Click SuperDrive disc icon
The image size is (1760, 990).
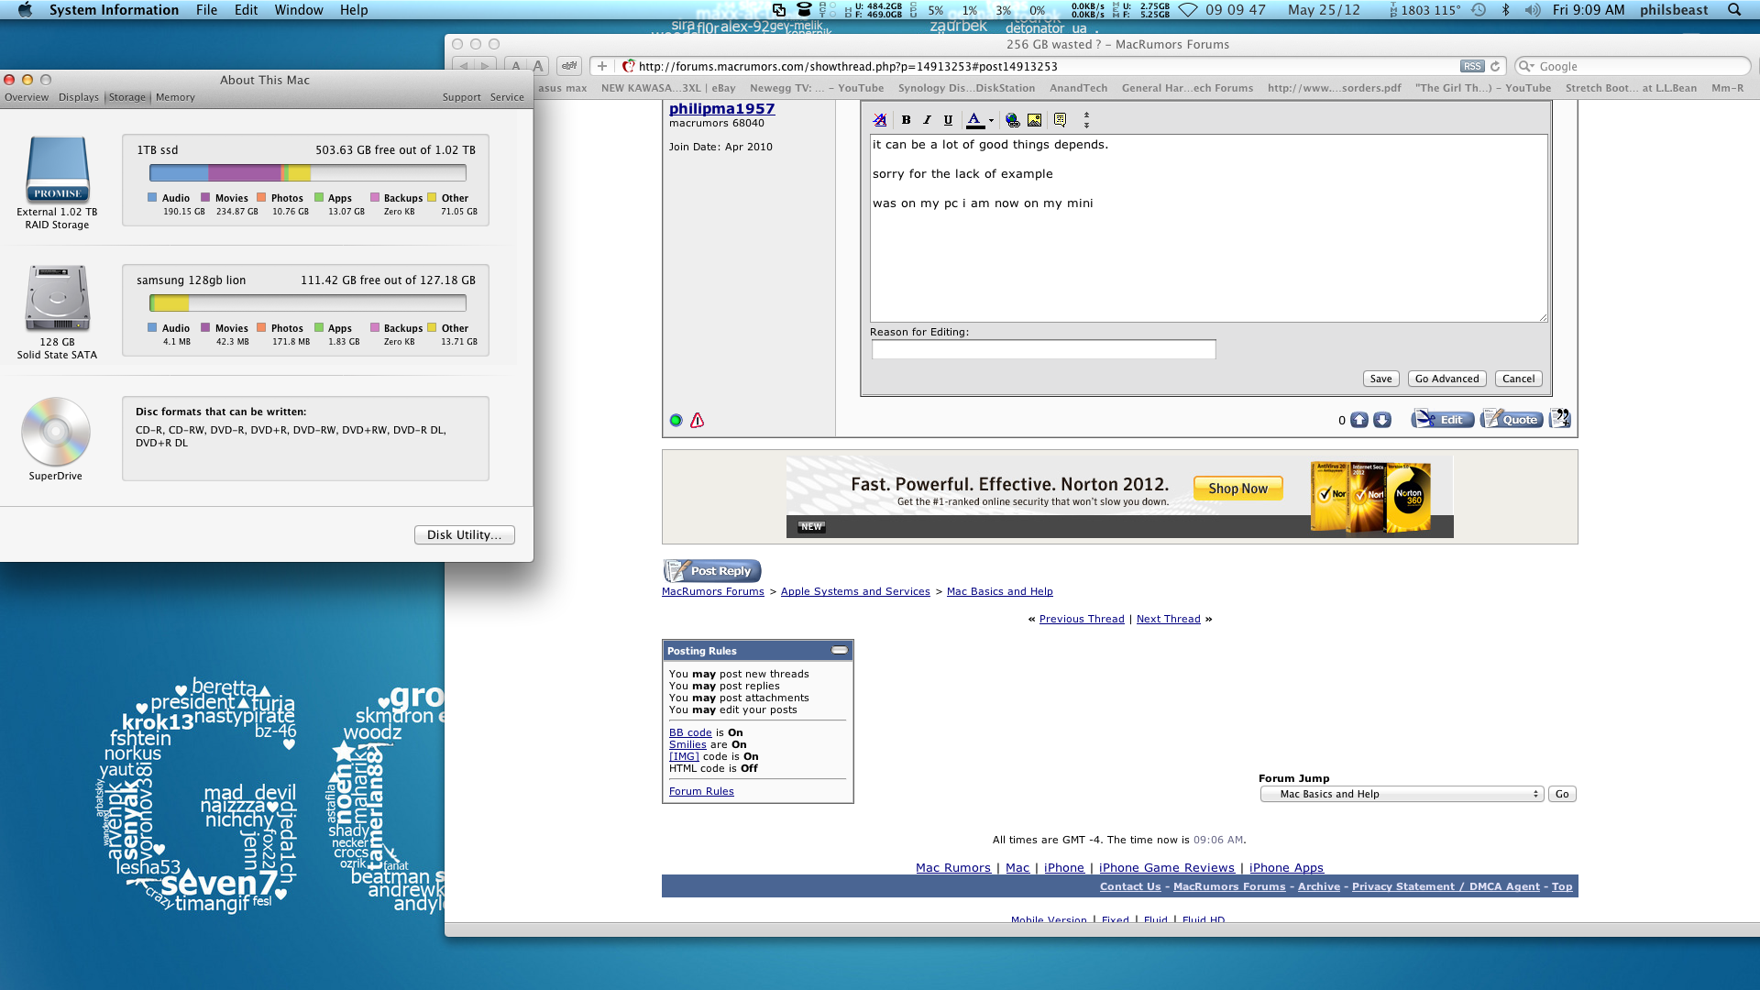(56, 432)
